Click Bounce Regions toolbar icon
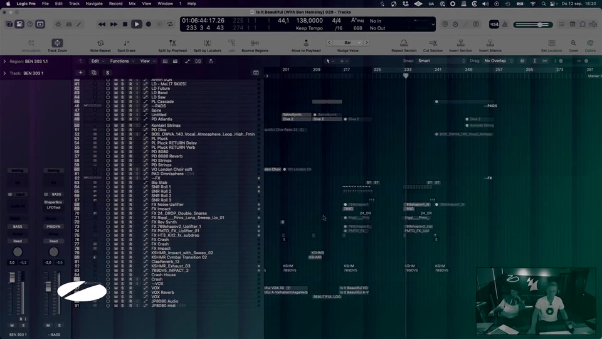The image size is (602, 339). coord(255,43)
